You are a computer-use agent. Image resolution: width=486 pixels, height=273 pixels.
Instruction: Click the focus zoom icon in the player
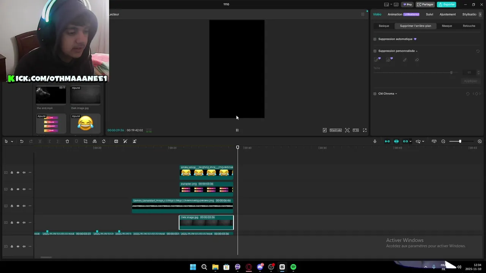pyautogui.click(x=347, y=130)
